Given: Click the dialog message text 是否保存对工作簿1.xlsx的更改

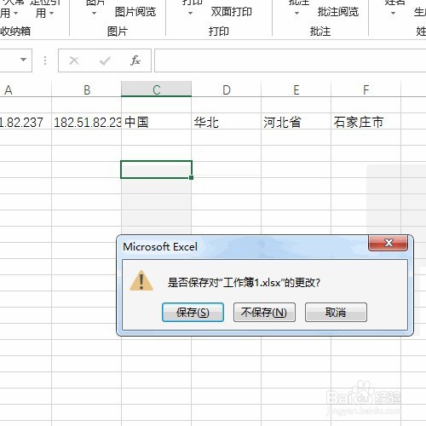Looking at the screenshot, I should [x=244, y=283].
